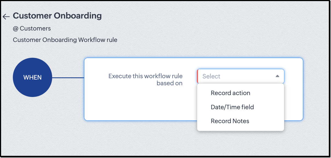The width and height of the screenshot is (331, 158).
Task: Open the Select combo box
Action: tap(241, 76)
